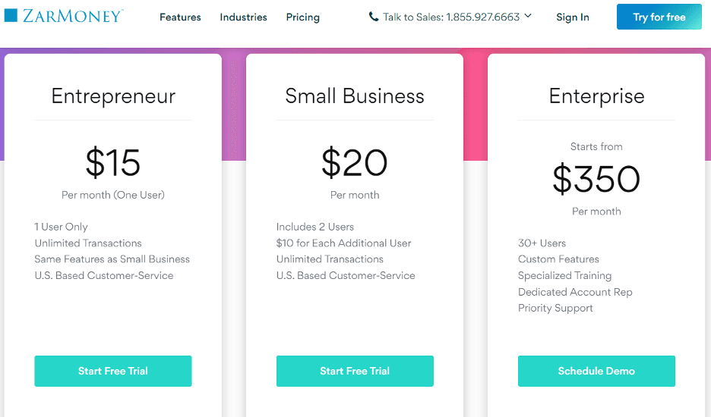Select the Small Business plan heading
This screenshot has height=417, width=711.
pos(355,96)
